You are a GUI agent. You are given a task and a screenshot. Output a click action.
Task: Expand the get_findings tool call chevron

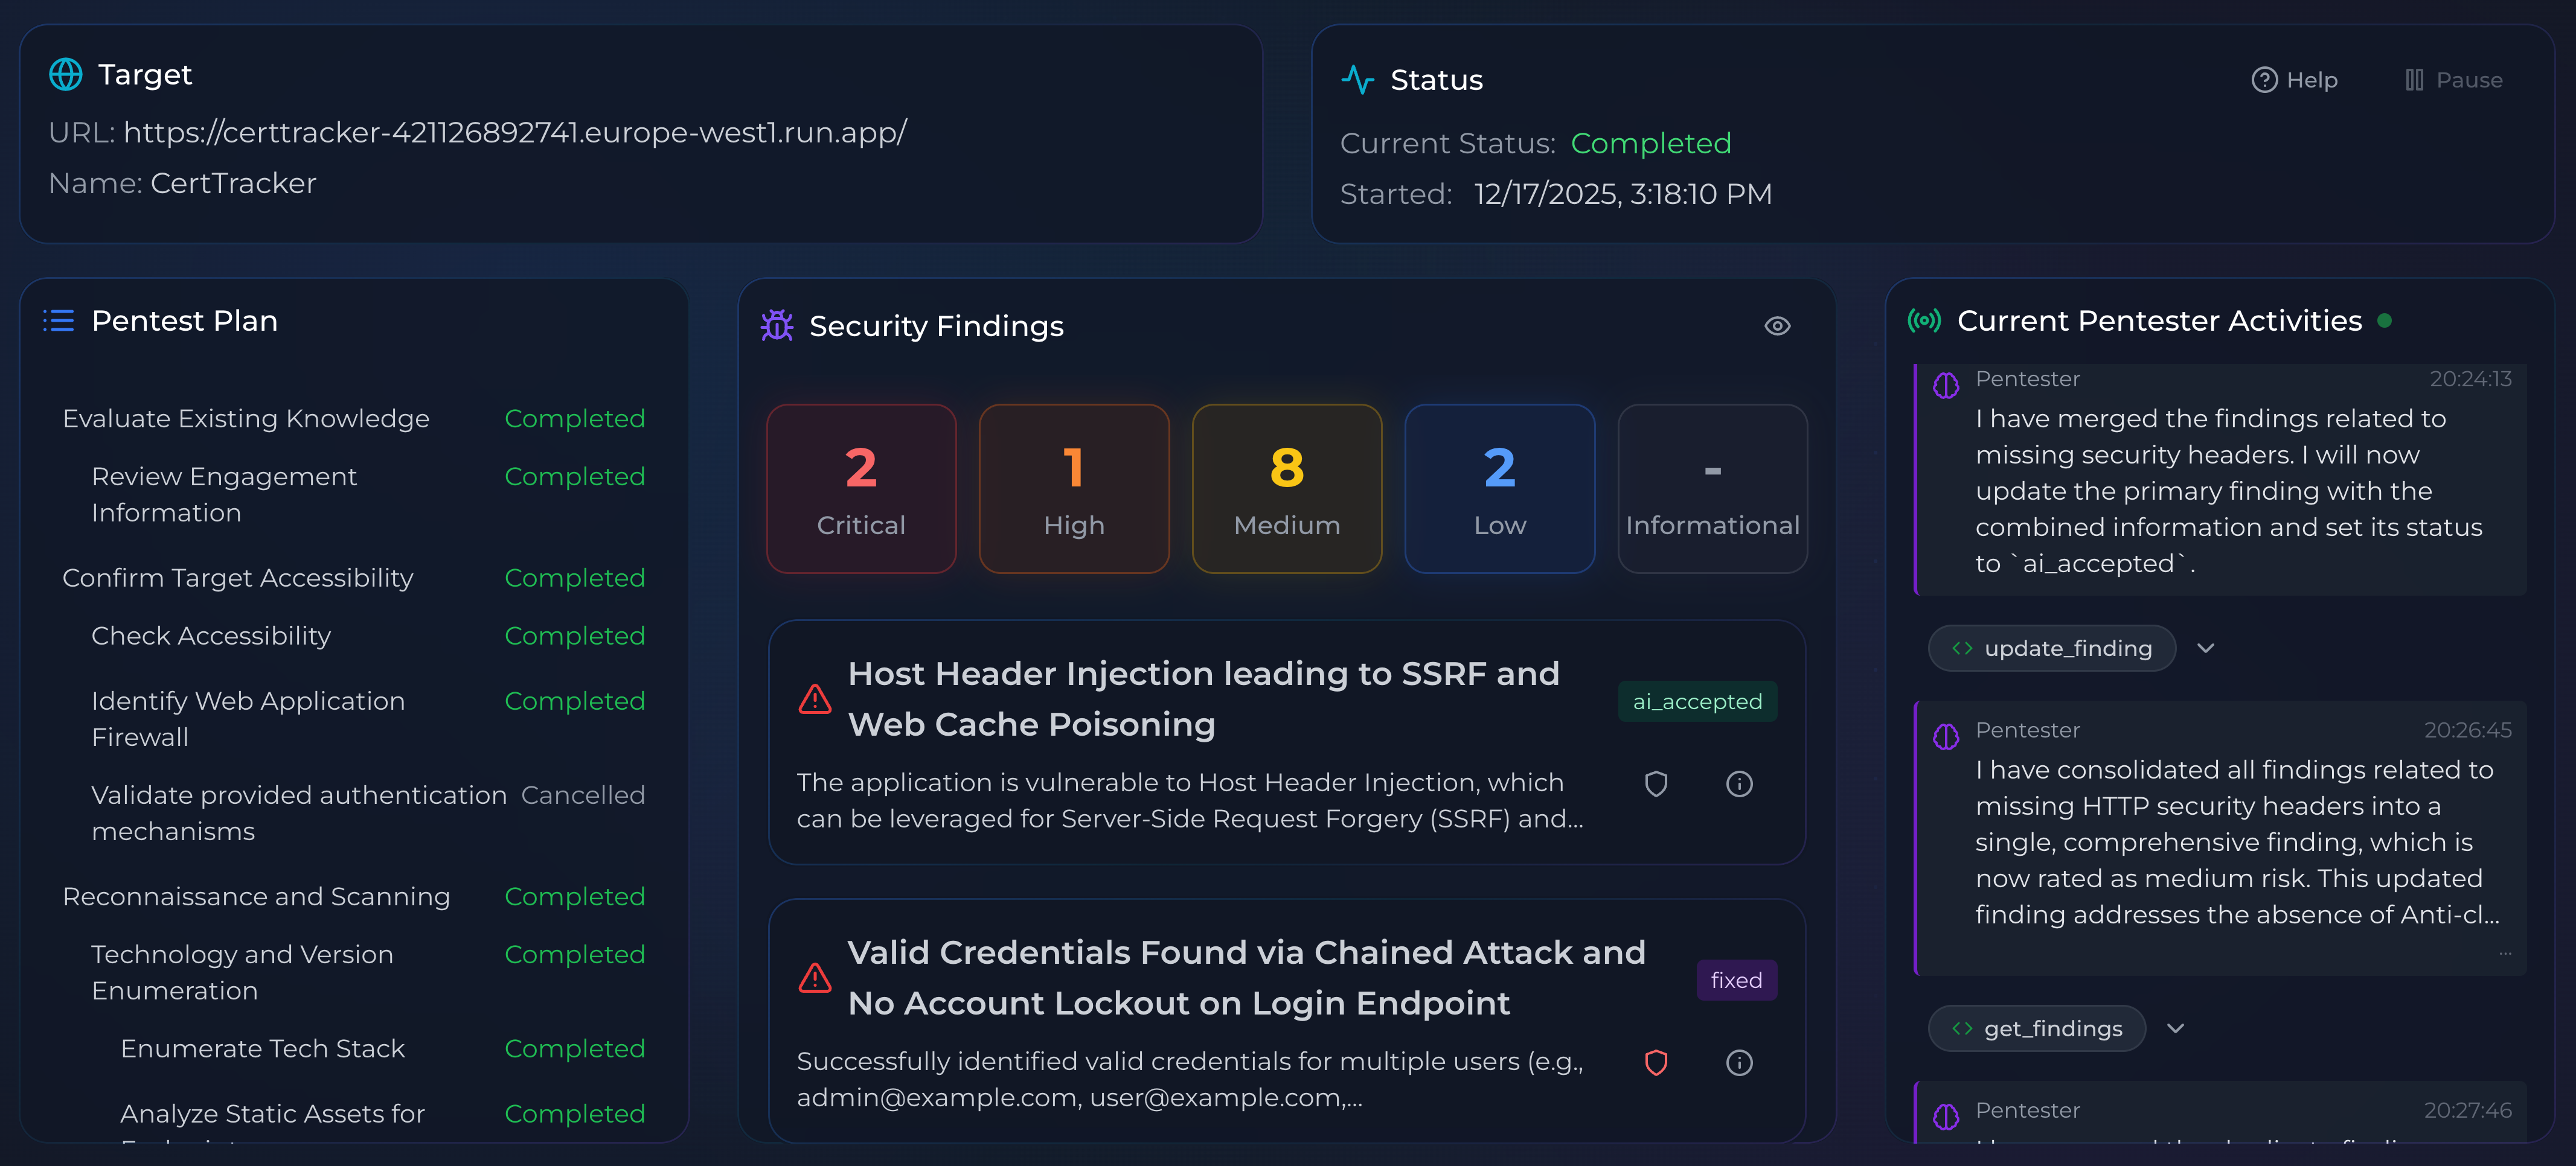tap(2175, 1029)
